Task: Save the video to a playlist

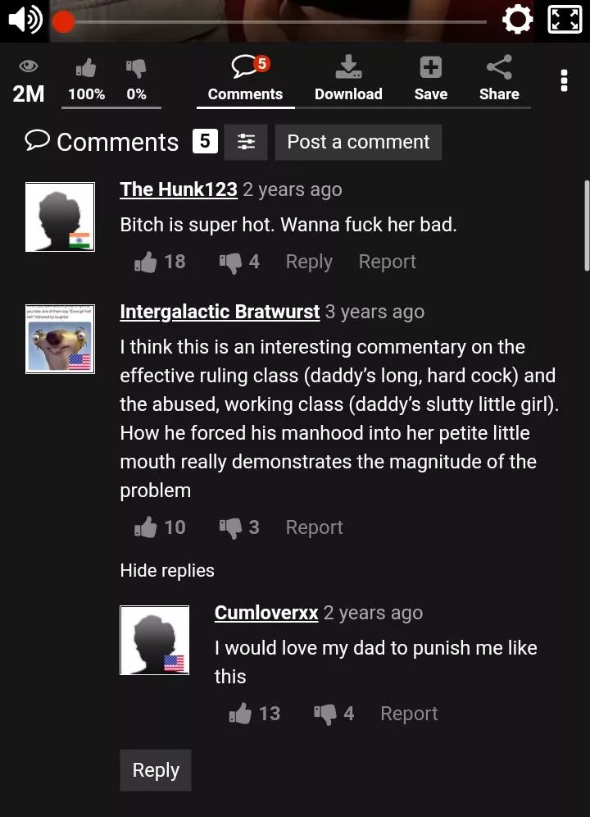Action: pyautogui.click(x=431, y=80)
